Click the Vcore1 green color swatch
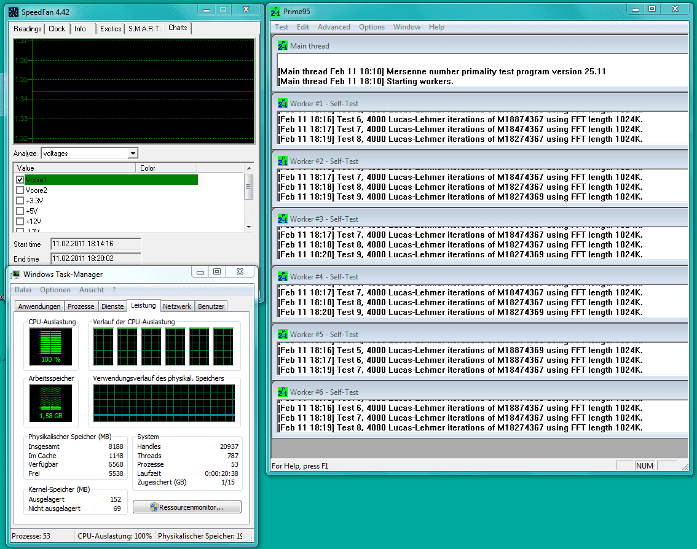This screenshot has height=549, width=697. click(166, 180)
